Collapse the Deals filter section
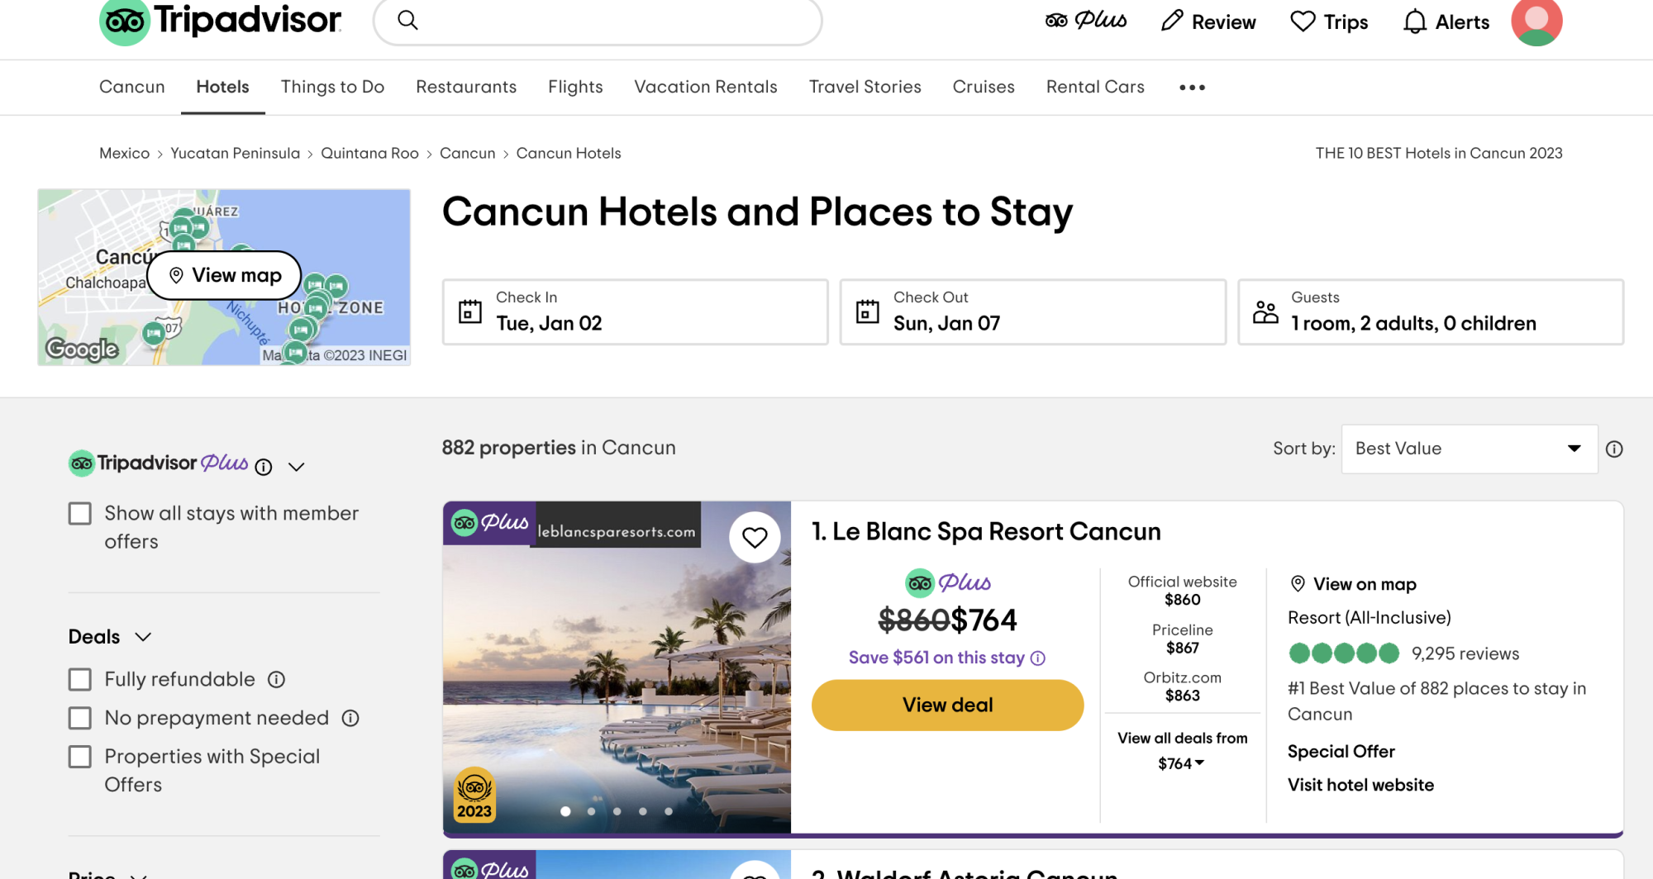Screen dimensions: 1653x879 pos(143,637)
